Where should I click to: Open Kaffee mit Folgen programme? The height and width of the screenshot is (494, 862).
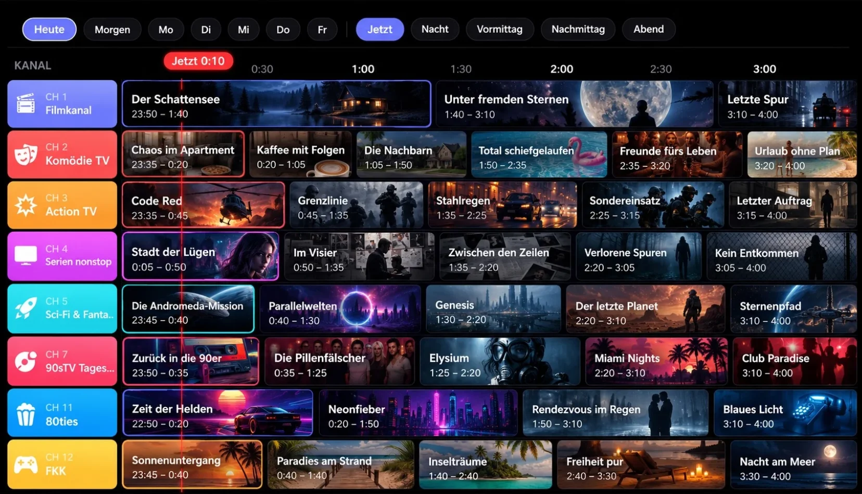point(300,154)
